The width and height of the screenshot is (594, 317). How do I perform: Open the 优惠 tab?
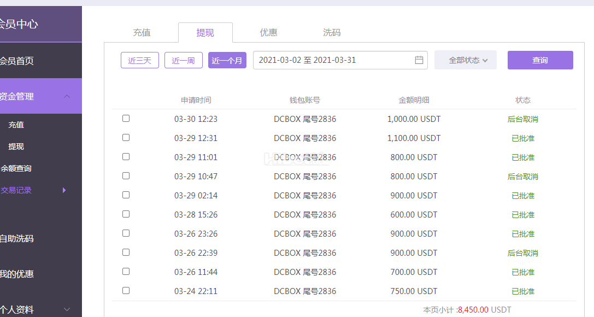pyautogui.click(x=268, y=33)
